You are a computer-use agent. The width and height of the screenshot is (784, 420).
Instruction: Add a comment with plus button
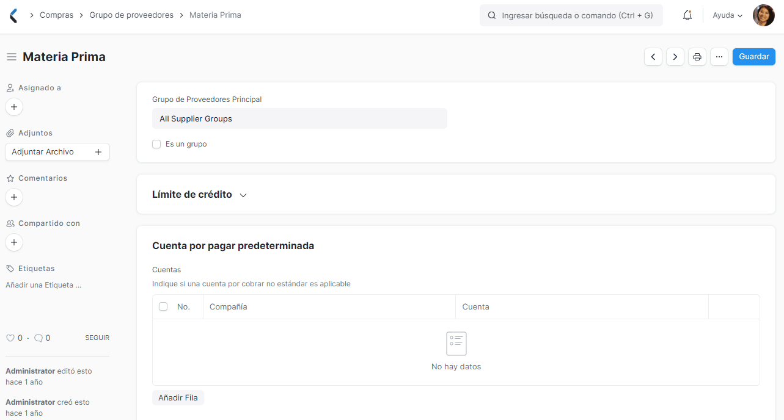coord(14,197)
